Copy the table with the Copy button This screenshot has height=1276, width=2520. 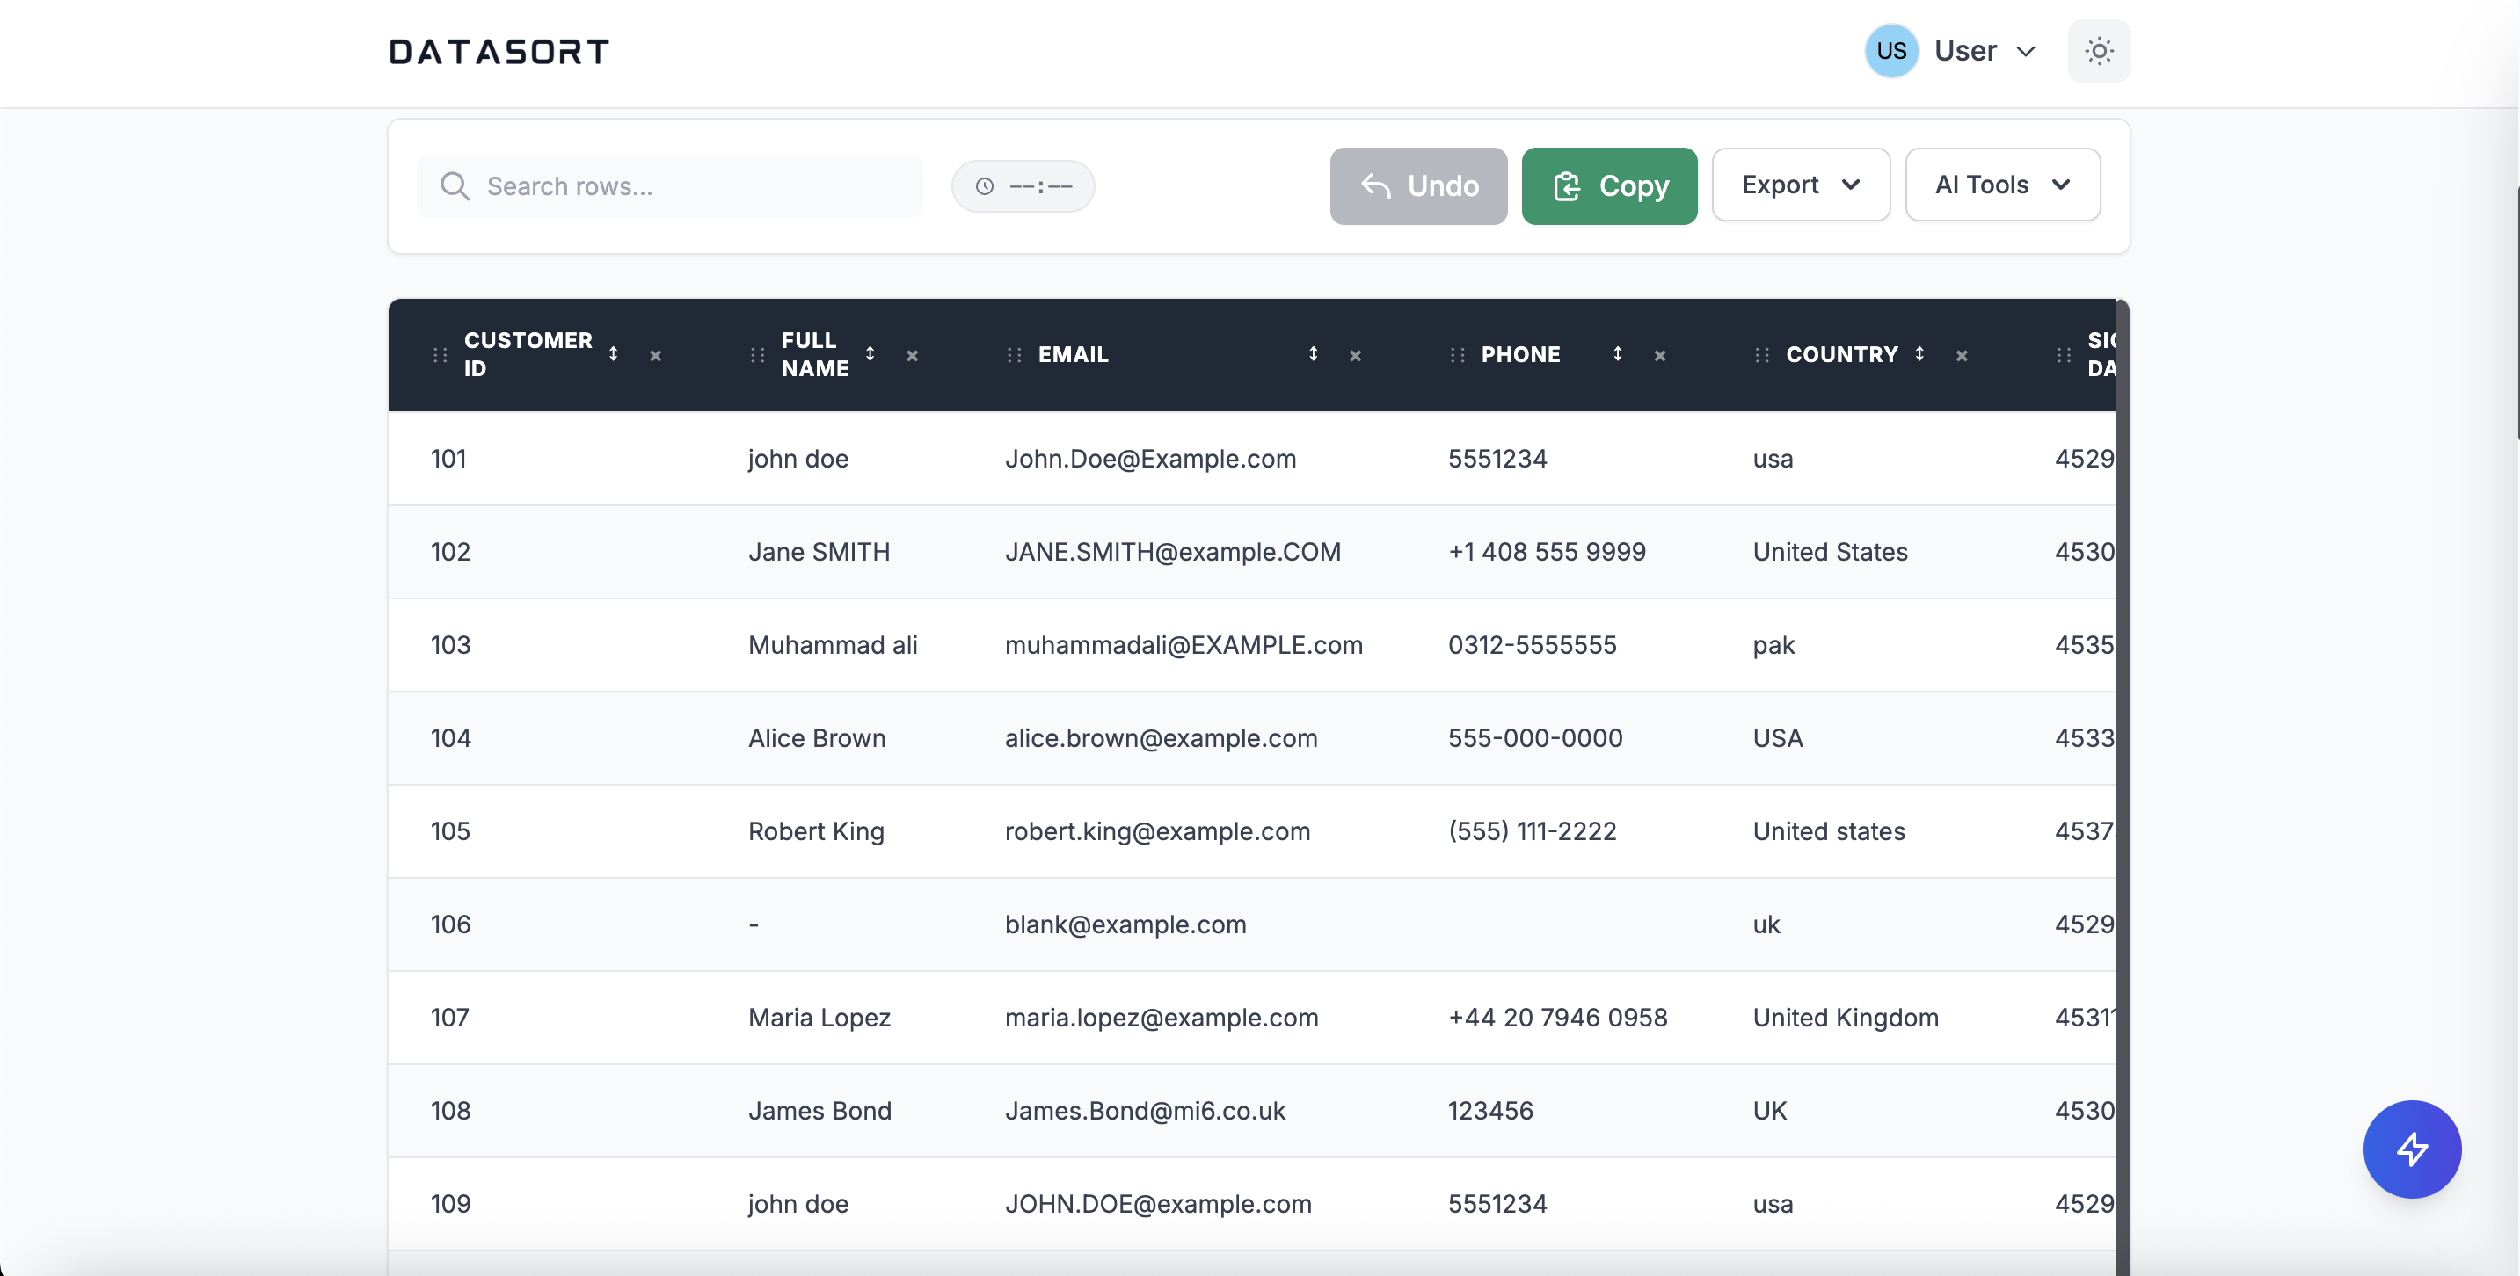pos(1609,185)
